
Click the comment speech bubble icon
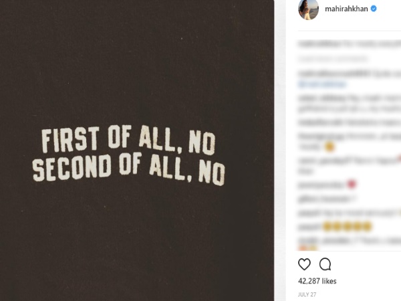click(325, 264)
